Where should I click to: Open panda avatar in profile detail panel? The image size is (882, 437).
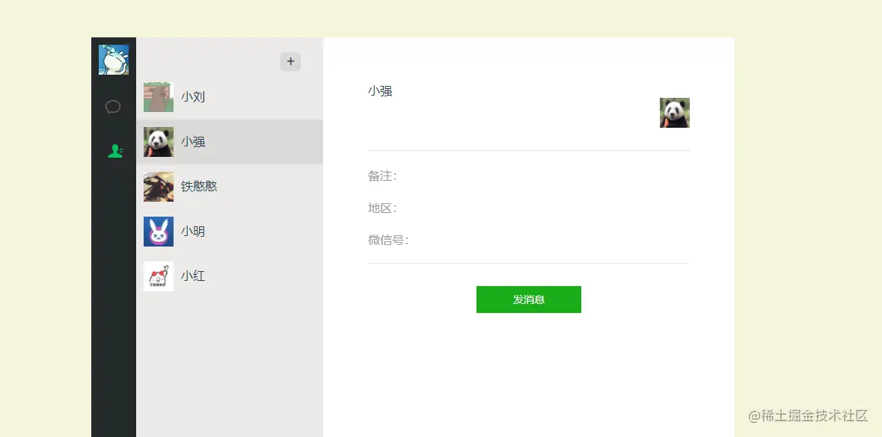pyautogui.click(x=675, y=113)
